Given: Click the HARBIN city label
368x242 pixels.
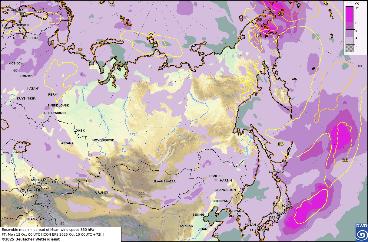Looking at the screenshot, I should click(226, 181).
